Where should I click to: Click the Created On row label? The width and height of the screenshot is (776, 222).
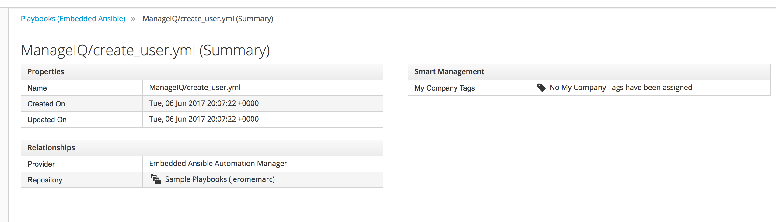coord(46,104)
